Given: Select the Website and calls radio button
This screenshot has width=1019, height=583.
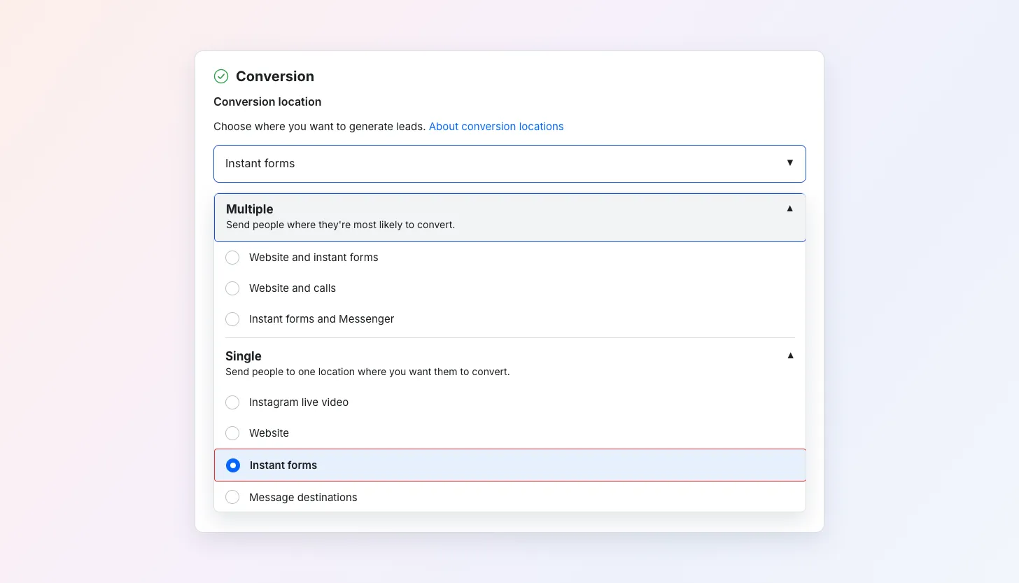Looking at the screenshot, I should click(232, 288).
